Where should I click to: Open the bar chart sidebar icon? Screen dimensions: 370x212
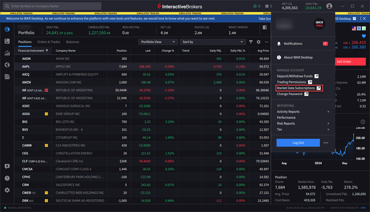[x=7, y=53]
